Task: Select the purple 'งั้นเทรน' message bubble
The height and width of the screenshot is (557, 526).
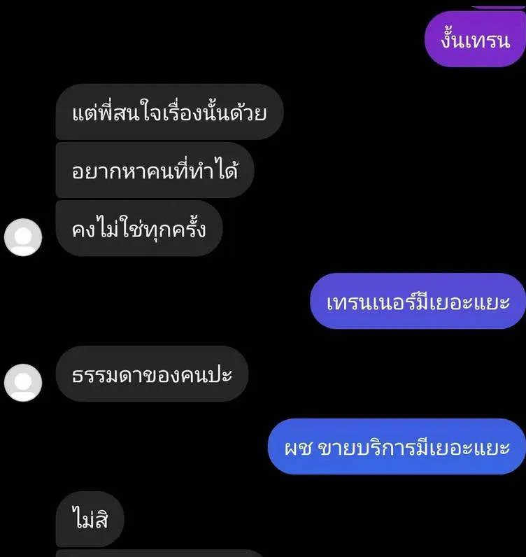Action: [475, 39]
